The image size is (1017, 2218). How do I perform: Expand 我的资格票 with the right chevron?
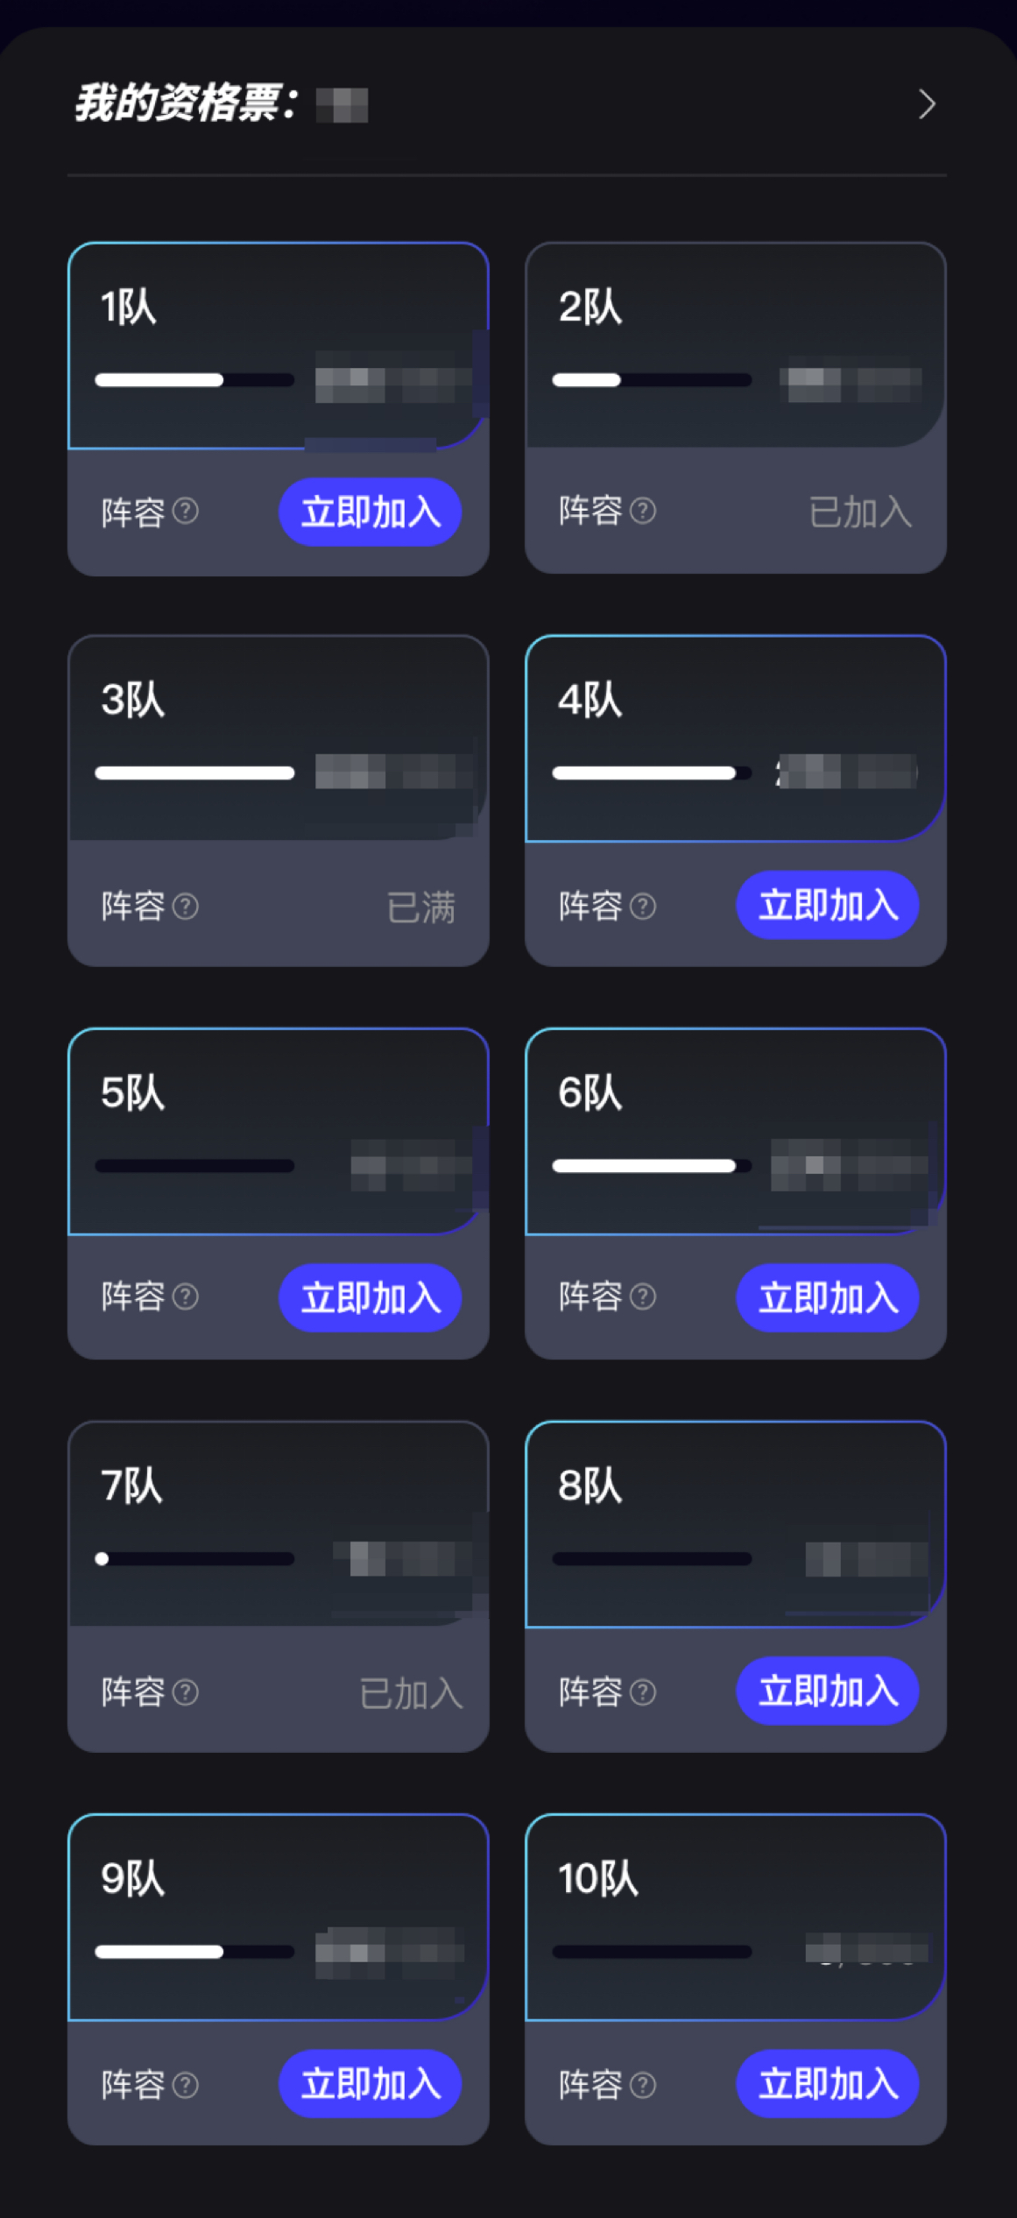tap(927, 104)
